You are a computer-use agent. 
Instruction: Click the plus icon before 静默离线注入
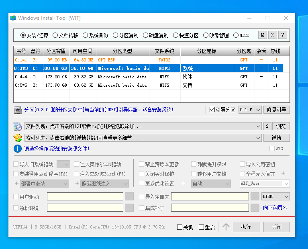tap(77, 184)
